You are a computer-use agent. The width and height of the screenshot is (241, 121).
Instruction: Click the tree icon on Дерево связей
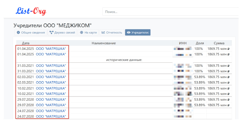click(x=51, y=33)
